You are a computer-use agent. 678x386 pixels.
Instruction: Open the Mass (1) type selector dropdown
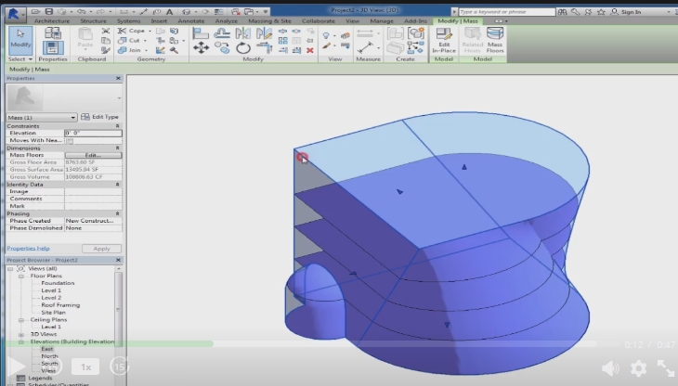[x=73, y=117]
